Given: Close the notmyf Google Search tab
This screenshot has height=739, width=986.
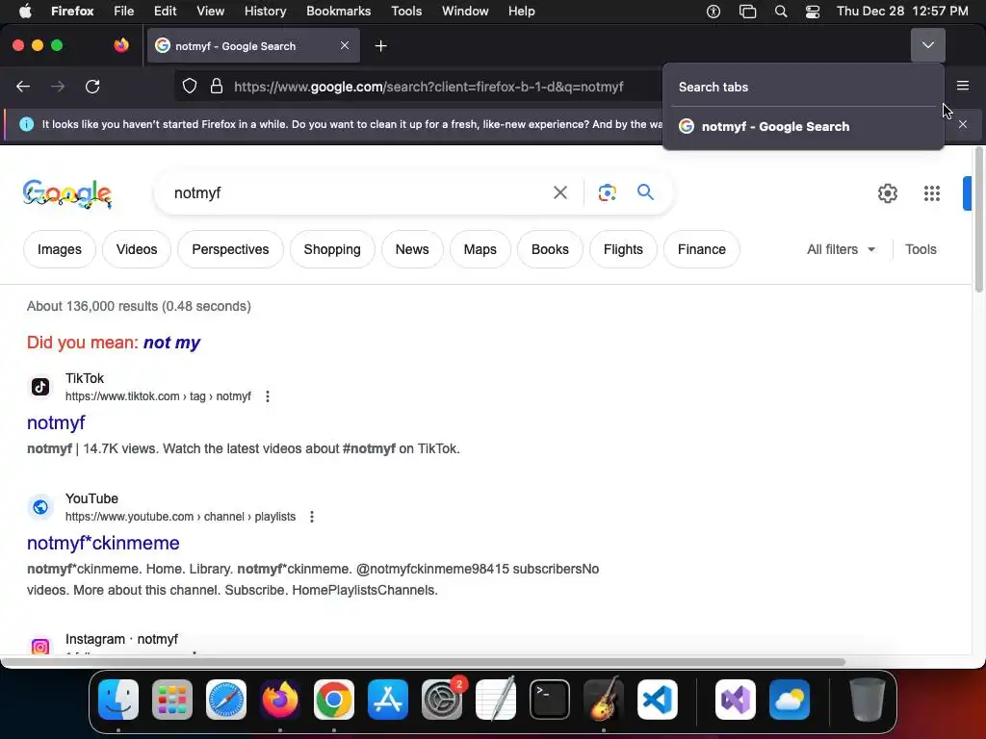Looking at the screenshot, I should click(x=345, y=45).
